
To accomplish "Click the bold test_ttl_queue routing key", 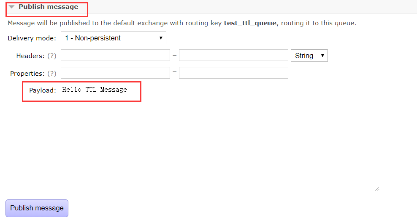I will pos(250,23).
